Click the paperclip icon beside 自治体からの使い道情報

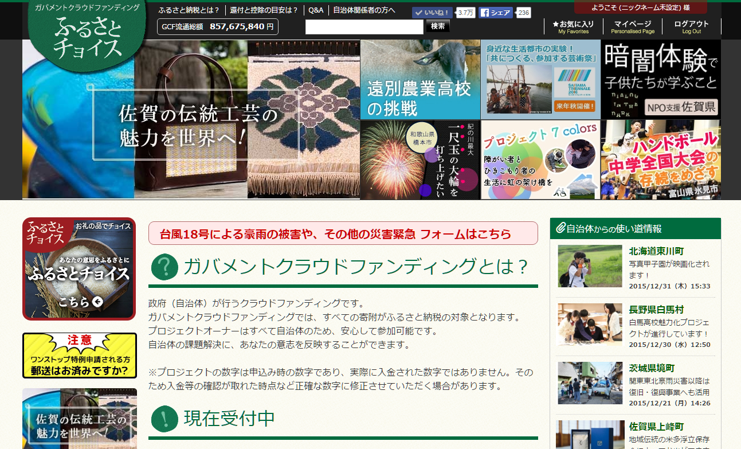pos(560,228)
